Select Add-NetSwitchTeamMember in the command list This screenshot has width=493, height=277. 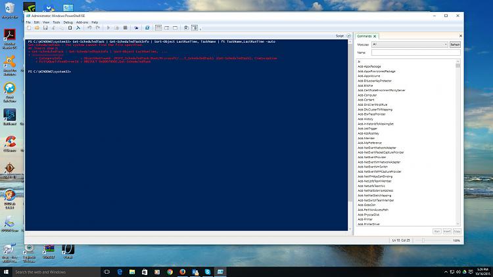(376, 200)
